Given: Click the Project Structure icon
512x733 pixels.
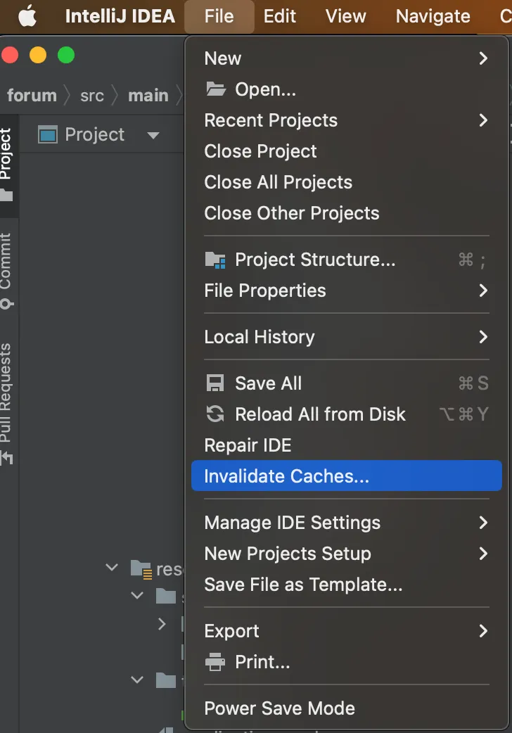Looking at the screenshot, I should click(x=215, y=260).
